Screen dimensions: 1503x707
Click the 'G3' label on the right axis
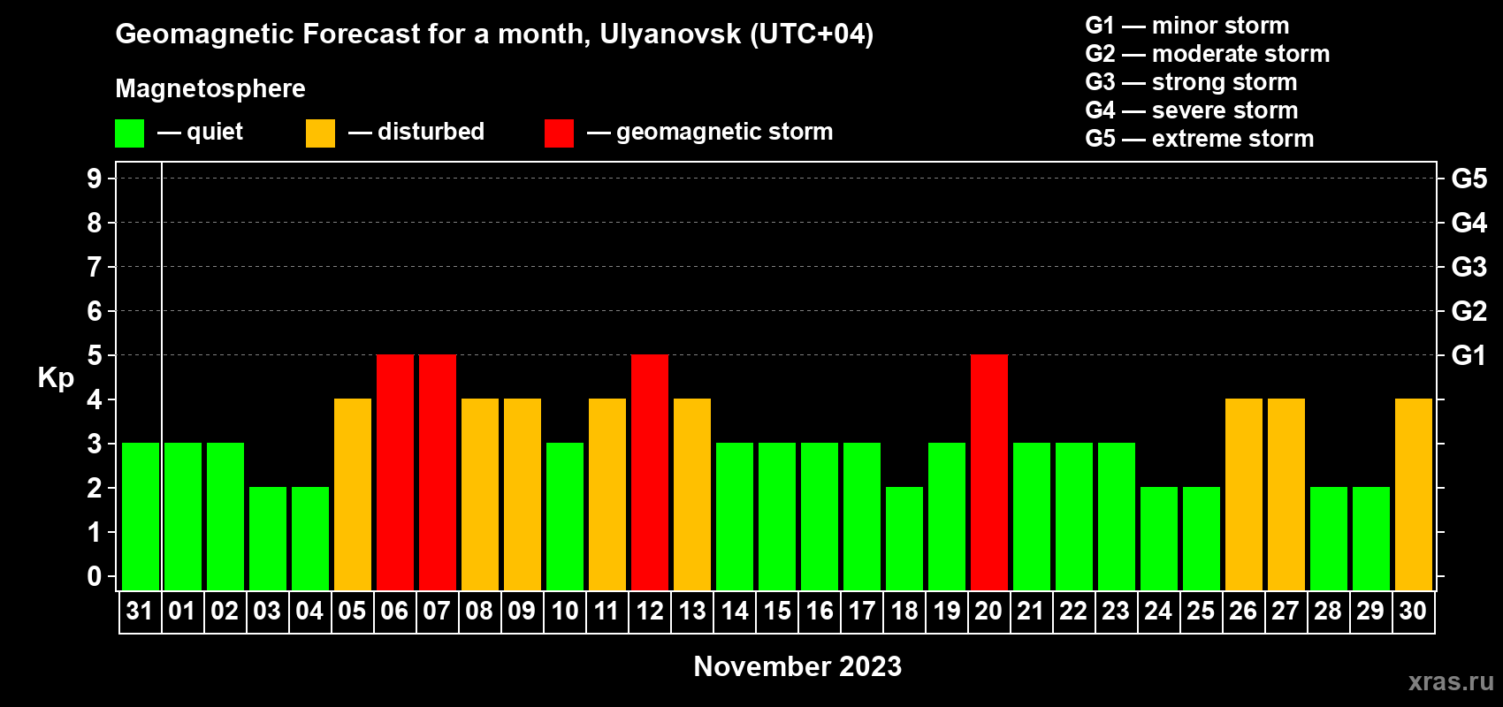click(1469, 267)
